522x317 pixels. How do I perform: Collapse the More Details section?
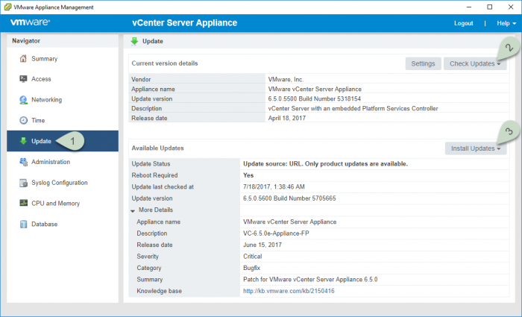coord(133,210)
